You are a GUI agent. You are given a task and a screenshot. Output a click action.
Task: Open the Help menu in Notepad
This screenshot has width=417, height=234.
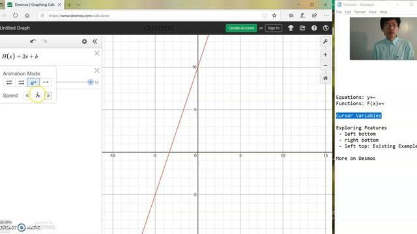pyautogui.click(x=383, y=12)
